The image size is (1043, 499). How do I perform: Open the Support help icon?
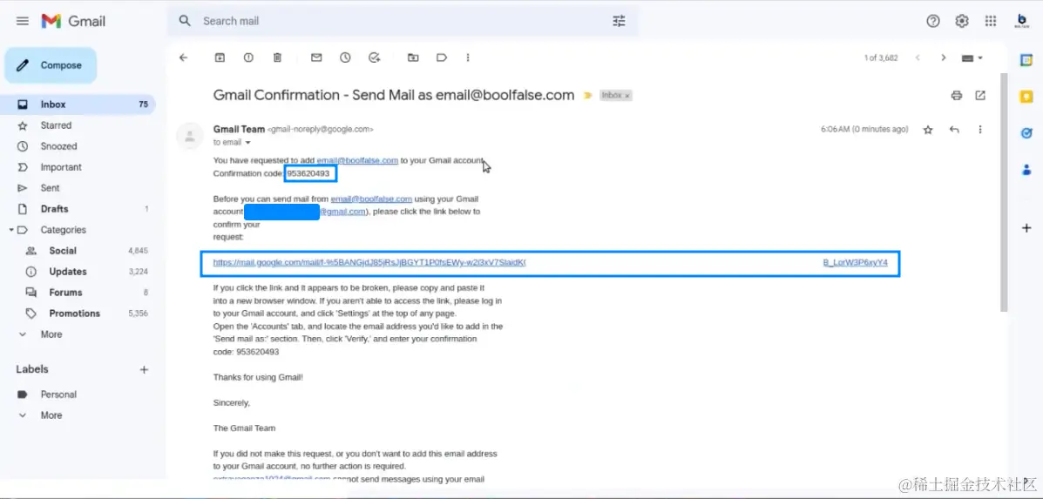[933, 21]
